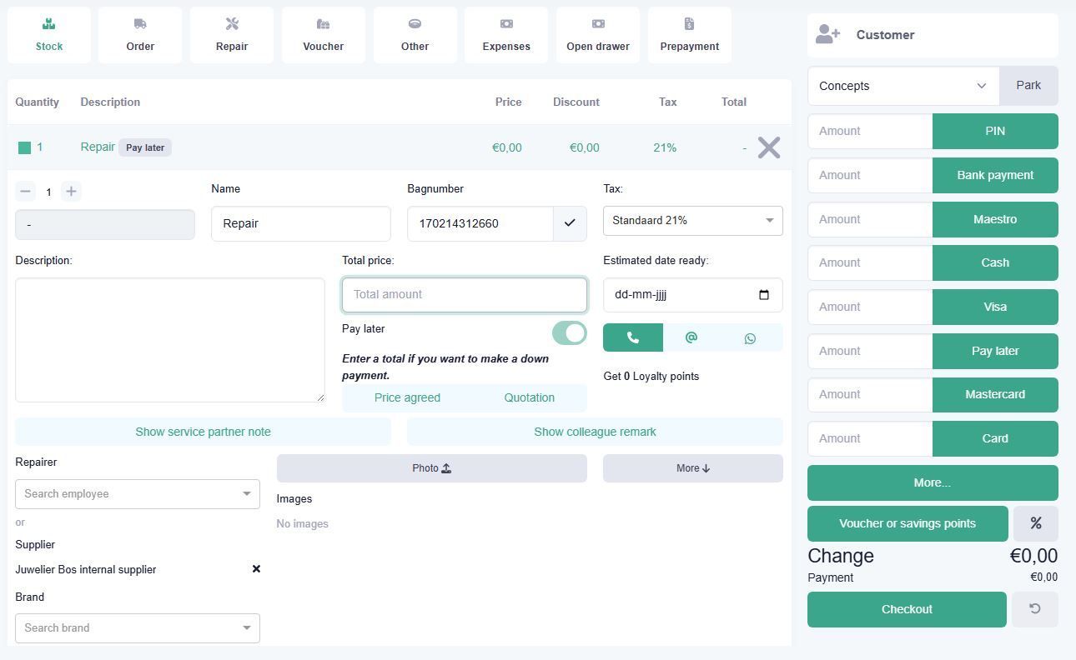The height and width of the screenshot is (660, 1076).
Task: Click the Customer panel header
Action: [x=933, y=35]
